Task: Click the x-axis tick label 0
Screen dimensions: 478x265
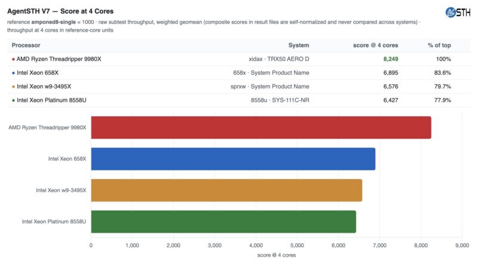Action: coord(91,245)
